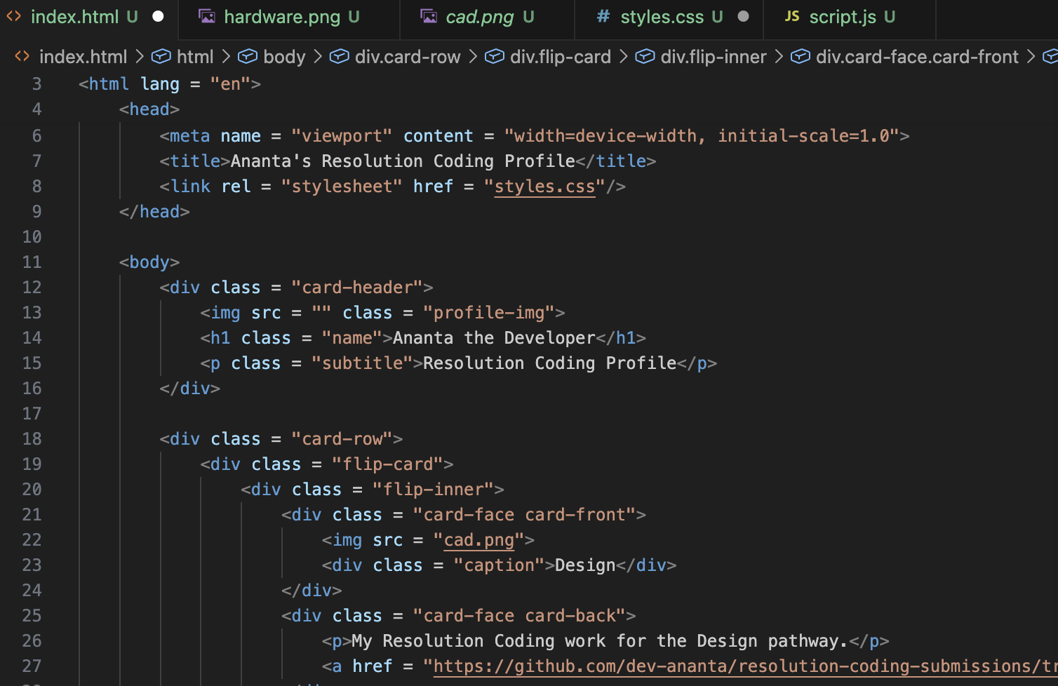Click the symbol icon beside div.card-row breadcrumb
1058x686 pixels.
pyautogui.click(x=340, y=57)
